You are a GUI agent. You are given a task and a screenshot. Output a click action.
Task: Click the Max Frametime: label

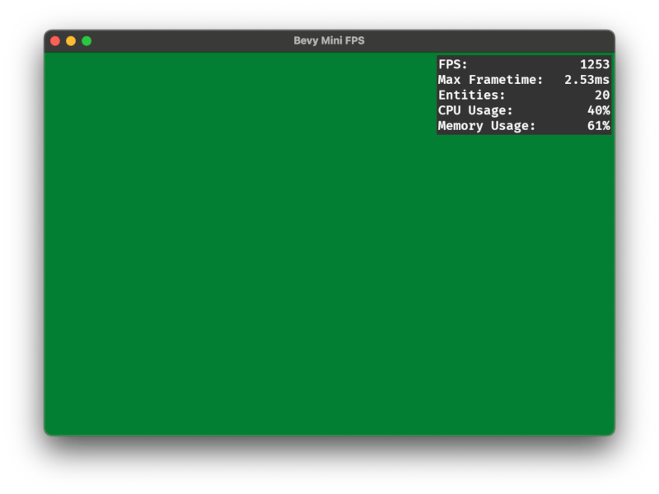tap(490, 80)
